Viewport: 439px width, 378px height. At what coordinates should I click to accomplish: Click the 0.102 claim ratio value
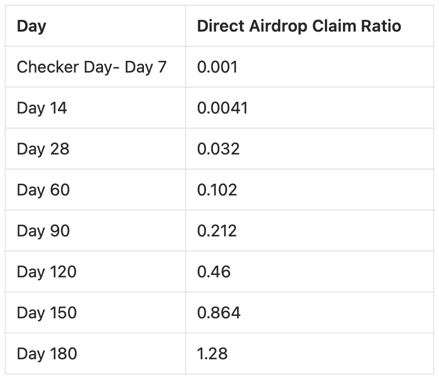click(x=217, y=190)
